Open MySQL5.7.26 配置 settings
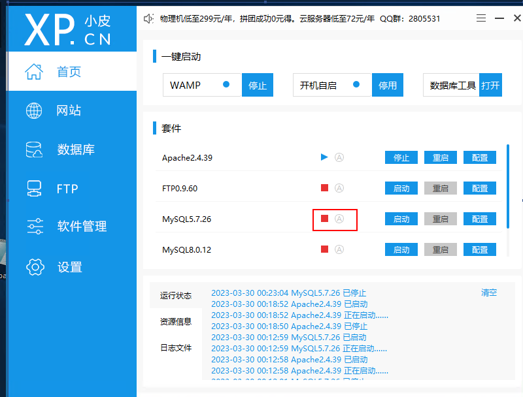 click(480, 219)
